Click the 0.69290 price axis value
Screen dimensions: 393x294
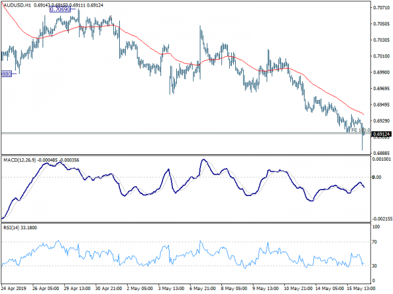[x=381, y=121]
